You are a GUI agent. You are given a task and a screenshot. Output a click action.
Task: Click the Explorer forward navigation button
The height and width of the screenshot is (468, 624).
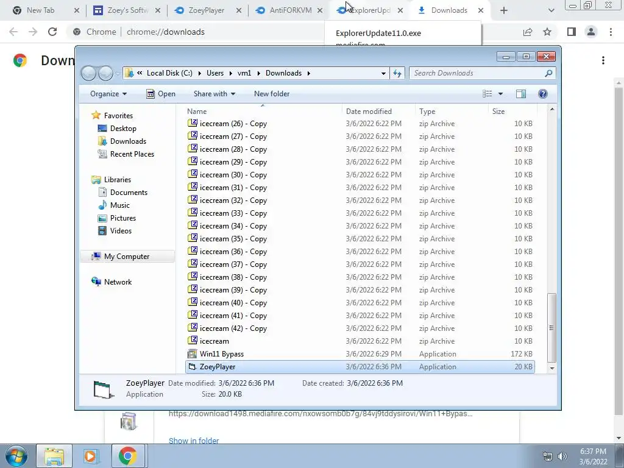coord(105,73)
